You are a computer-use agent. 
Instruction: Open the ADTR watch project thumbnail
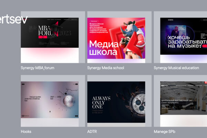tap(119, 101)
